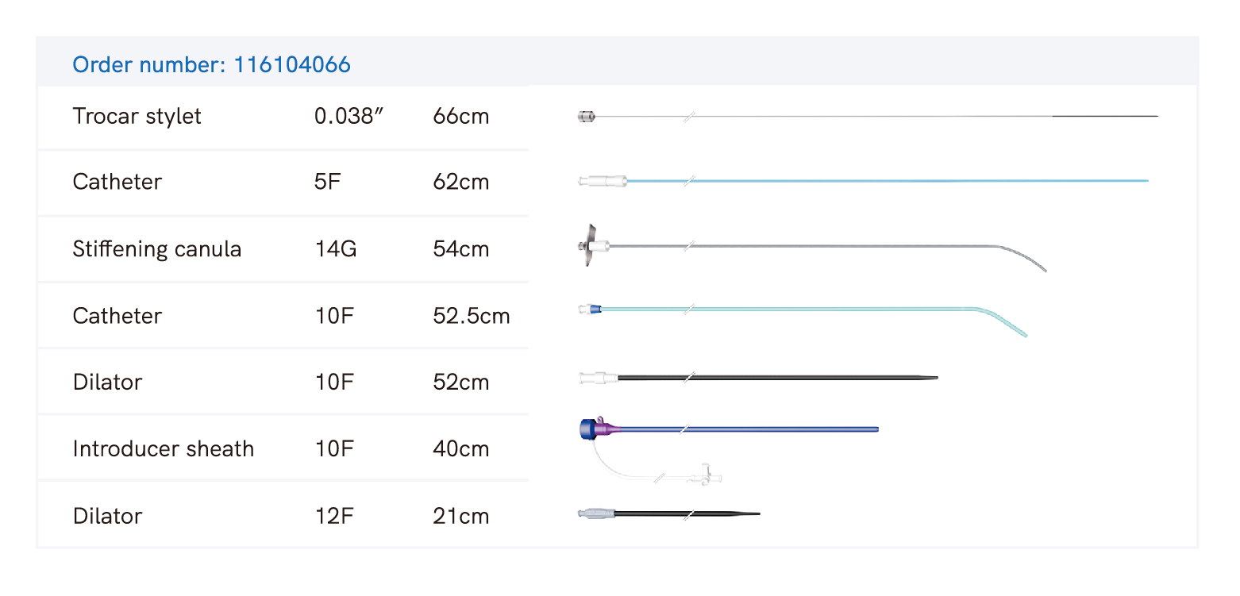Click the 5F catheter size value
Image resolution: width=1240 pixels, height=596 pixels.
(326, 182)
